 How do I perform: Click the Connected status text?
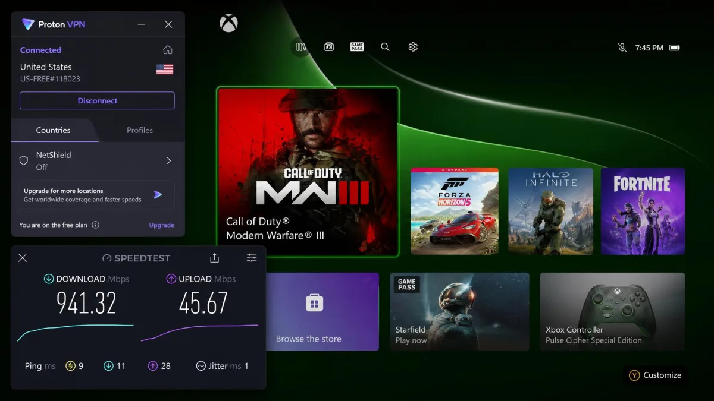(40, 50)
